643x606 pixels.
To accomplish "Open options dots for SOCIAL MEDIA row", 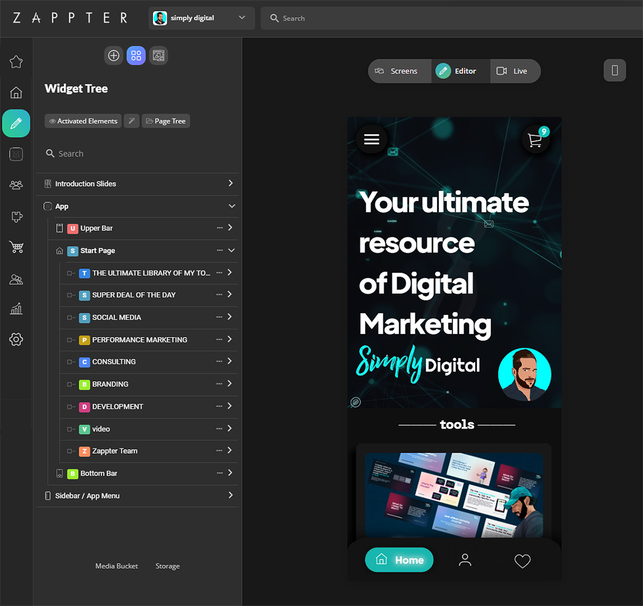I will pyautogui.click(x=219, y=317).
